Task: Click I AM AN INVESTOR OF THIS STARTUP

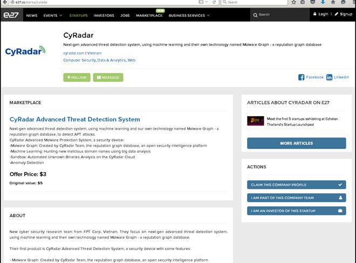Action: tap(297, 211)
